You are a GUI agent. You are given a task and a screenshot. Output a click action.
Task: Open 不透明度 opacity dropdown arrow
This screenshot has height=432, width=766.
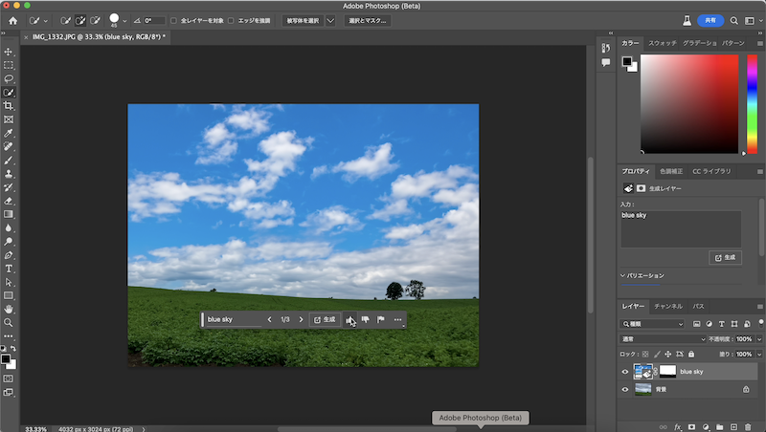[759, 339]
